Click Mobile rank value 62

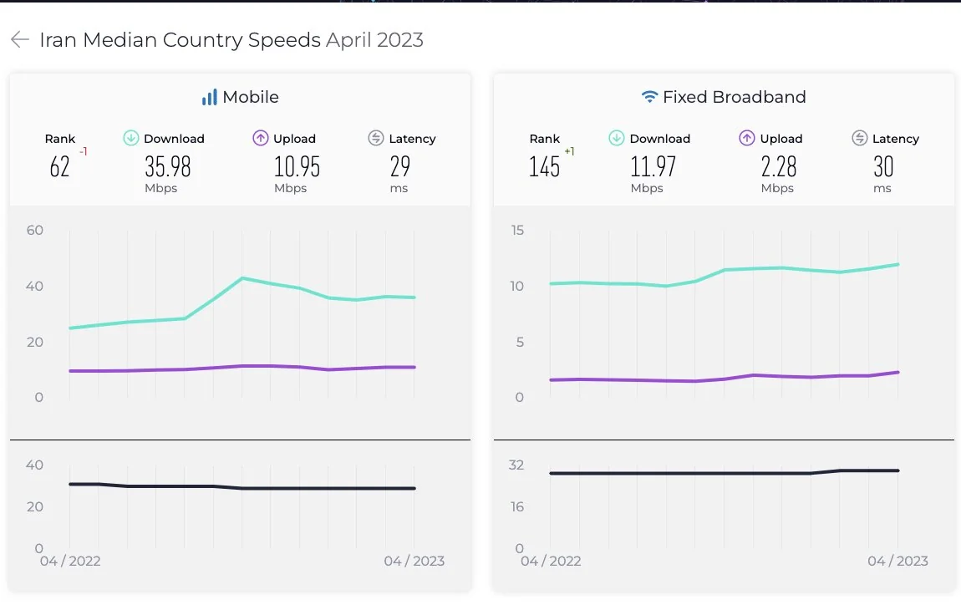[x=60, y=167]
